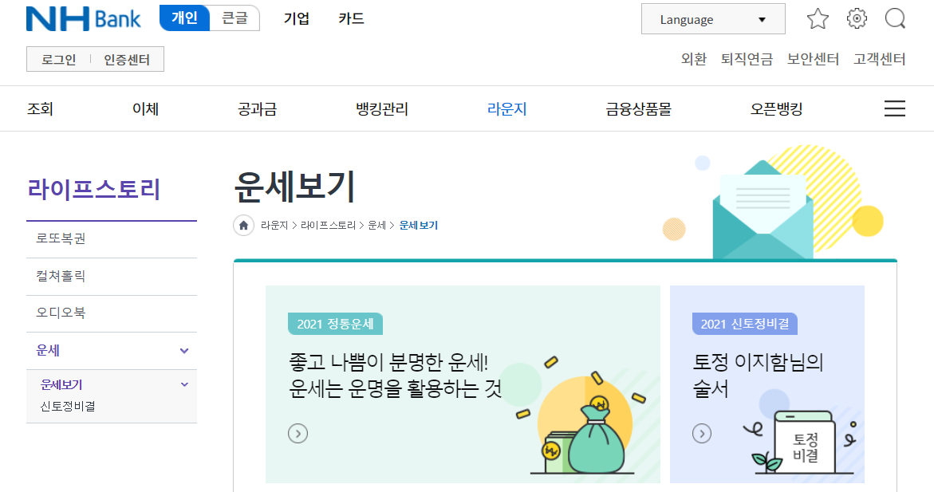
Task: Open the 2021 신토정비결 banner card
Action: pos(767,384)
